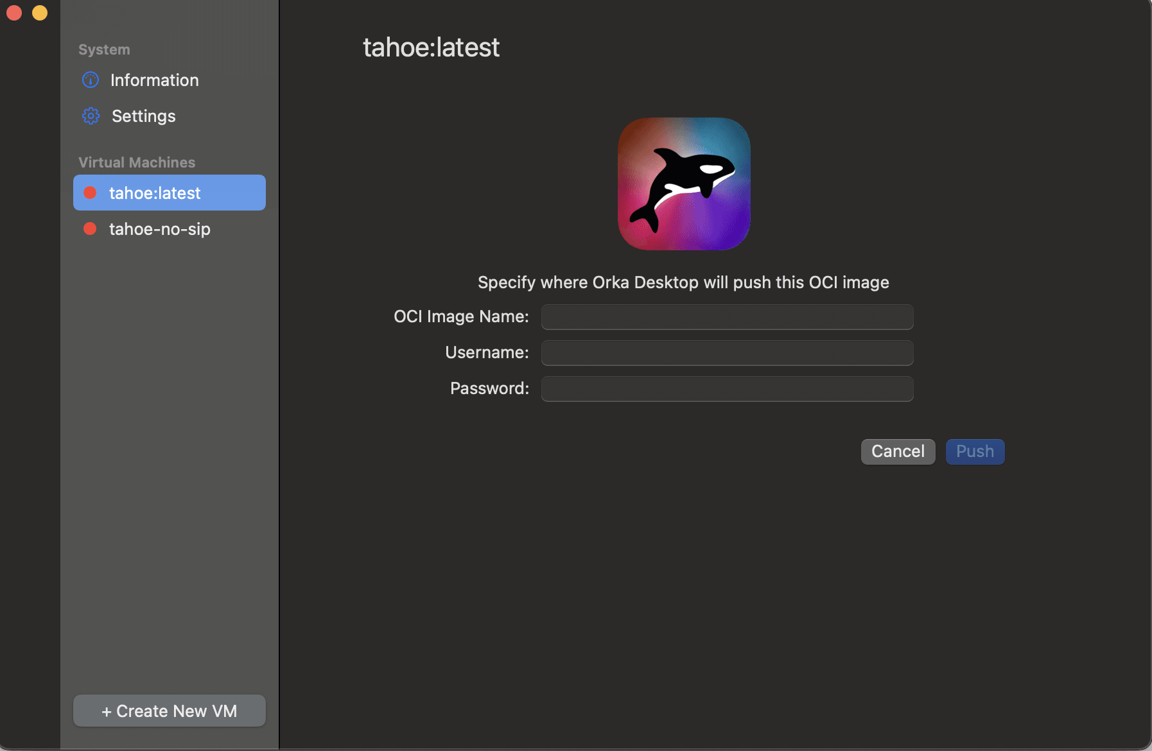This screenshot has height=751, width=1152.
Task: Minimize the window with yellow button
Action: (40, 13)
